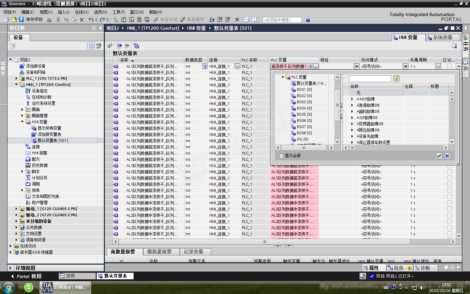Click the paste icon in the toolbar
Viewport: 470px width, 294px height.
[x=74, y=20]
